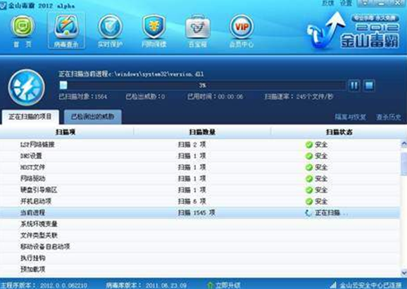
Task: Switch to the 正在扫描的项目 tab
Action: point(30,117)
